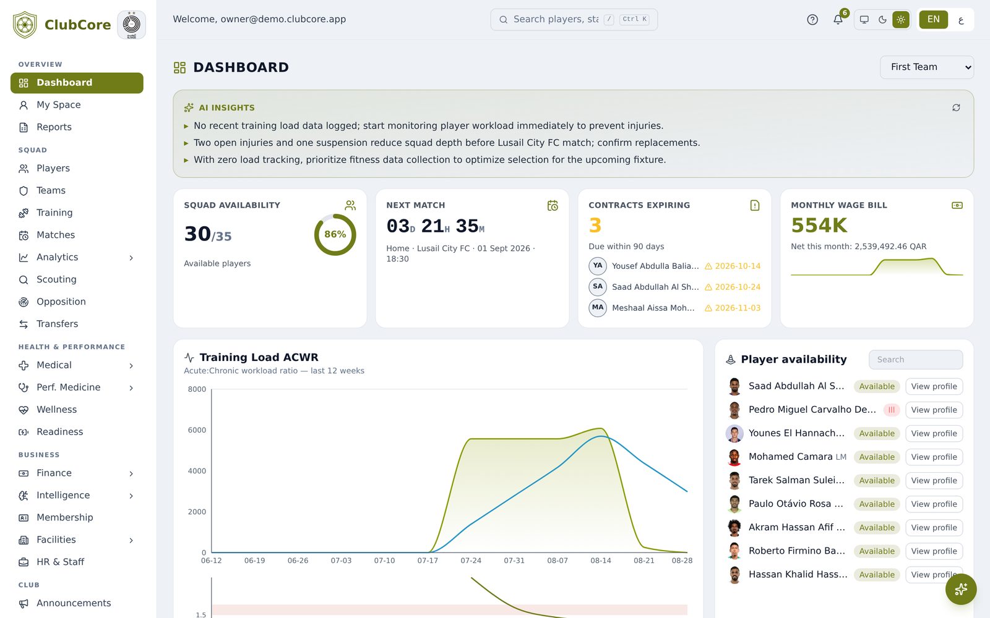Navigate to Transfers

tap(77, 324)
